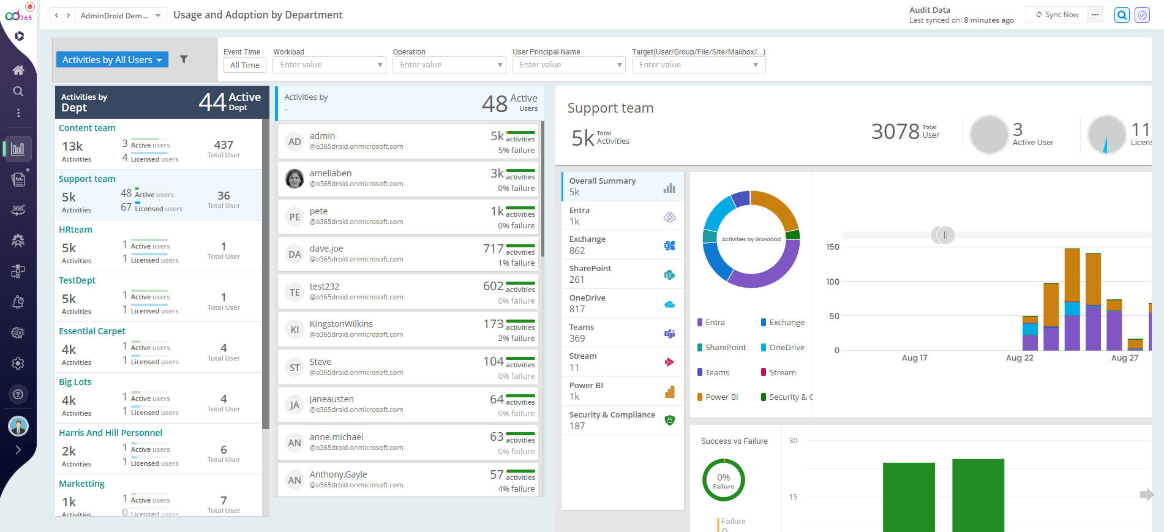This screenshot has width=1164, height=532.
Task: Open the Content team department link
Action: coord(87,128)
